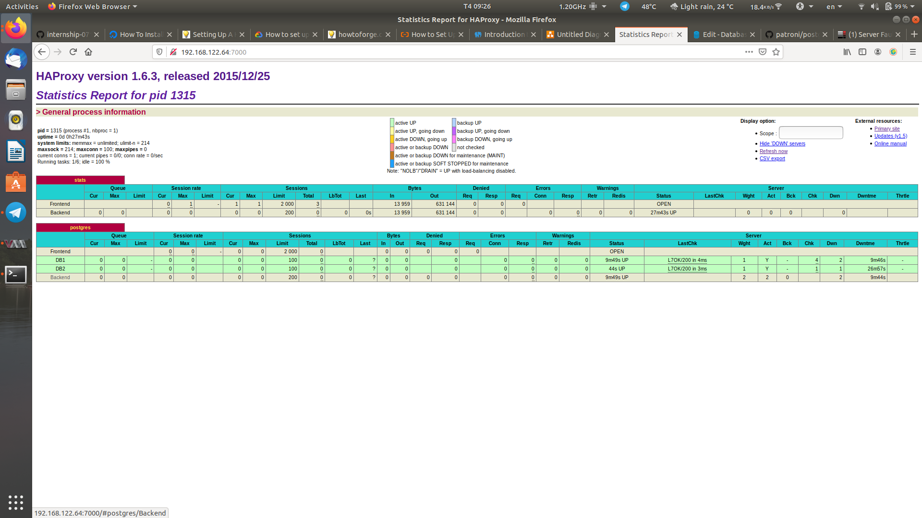Switch to the patroni/postgres tab
This screenshot has width=922, height=518.
coord(796,35)
